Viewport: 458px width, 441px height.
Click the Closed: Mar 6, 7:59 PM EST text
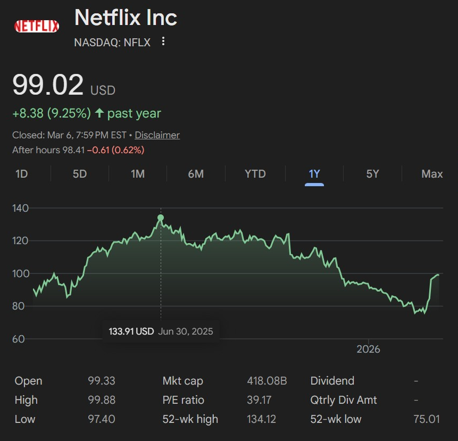(x=69, y=135)
